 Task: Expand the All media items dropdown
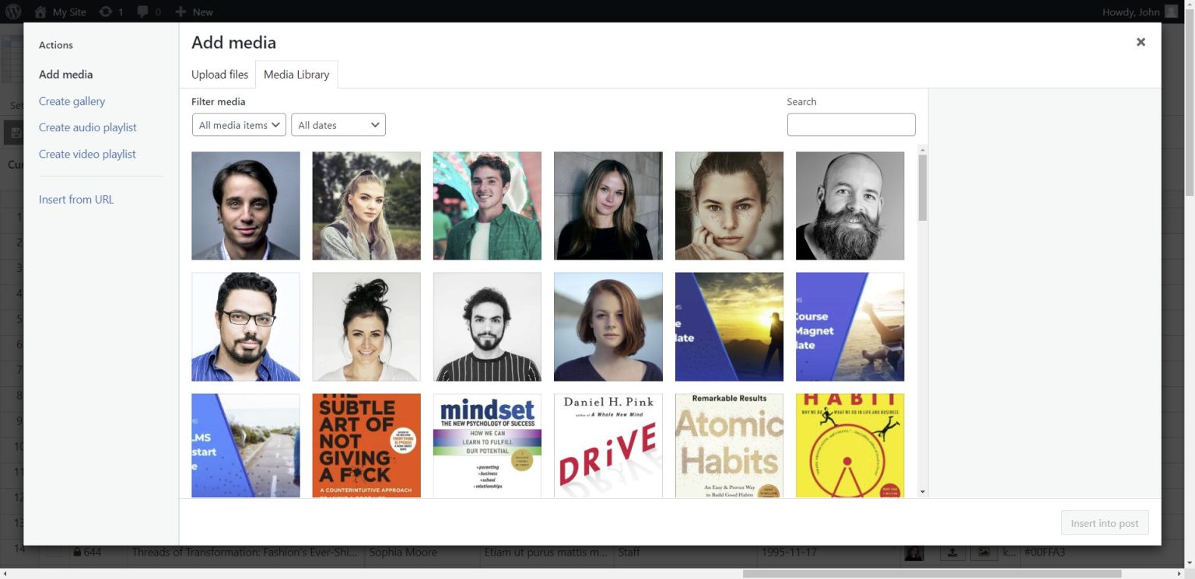(x=239, y=125)
